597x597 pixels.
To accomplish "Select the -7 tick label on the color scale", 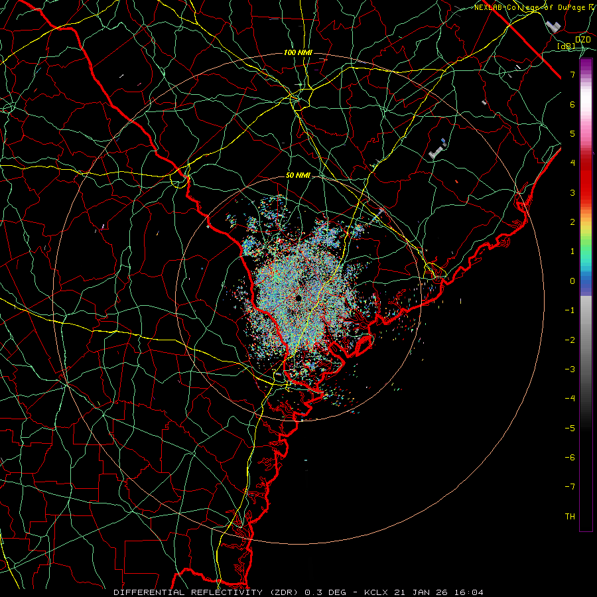I will tap(570, 487).
